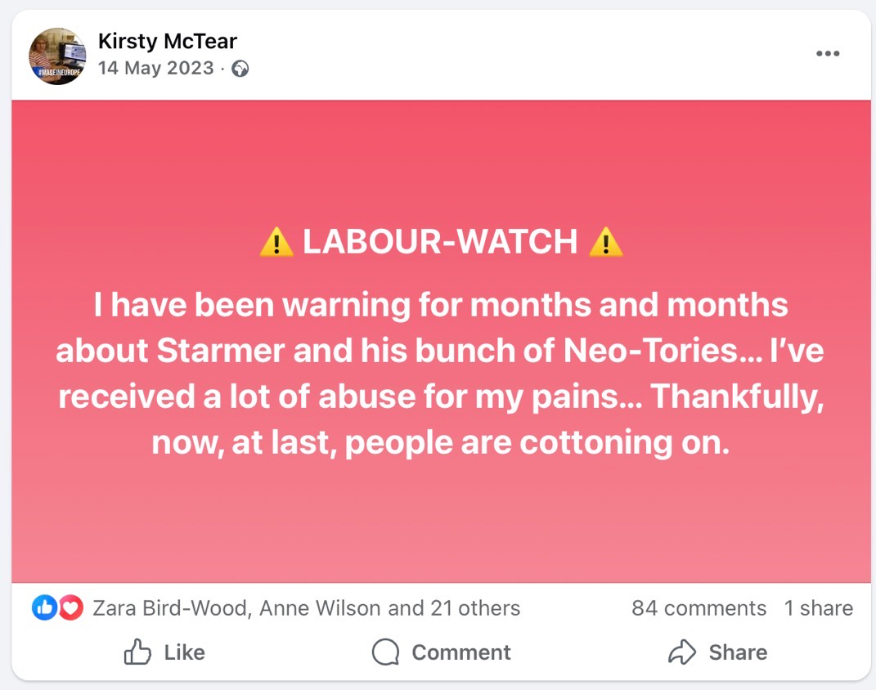The width and height of the screenshot is (876, 690).
Task: Expand the 84 comments
Action: point(699,608)
